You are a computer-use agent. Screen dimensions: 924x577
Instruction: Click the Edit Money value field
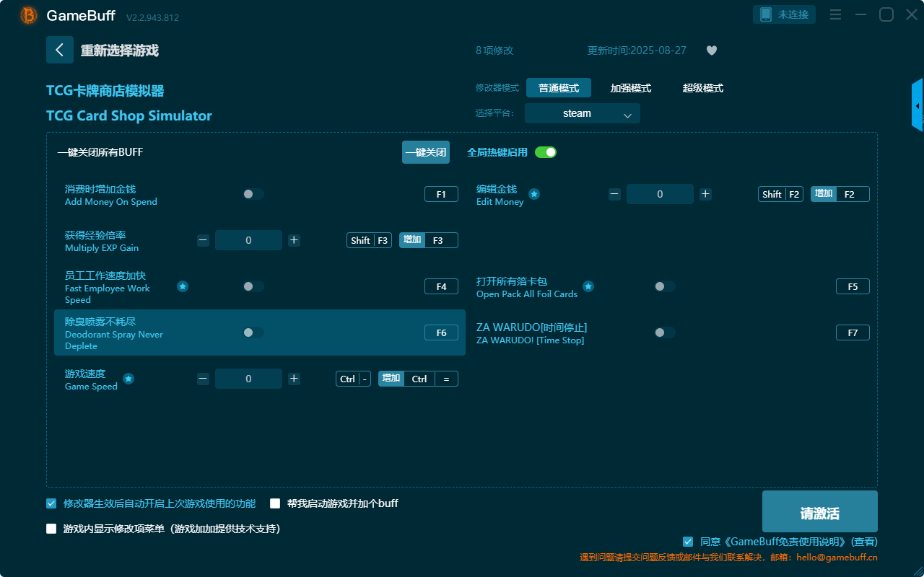coord(660,194)
